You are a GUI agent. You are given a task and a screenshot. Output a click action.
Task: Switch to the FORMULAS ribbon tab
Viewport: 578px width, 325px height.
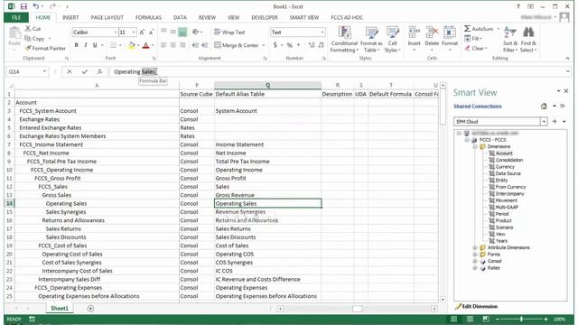(x=148, y=17)
